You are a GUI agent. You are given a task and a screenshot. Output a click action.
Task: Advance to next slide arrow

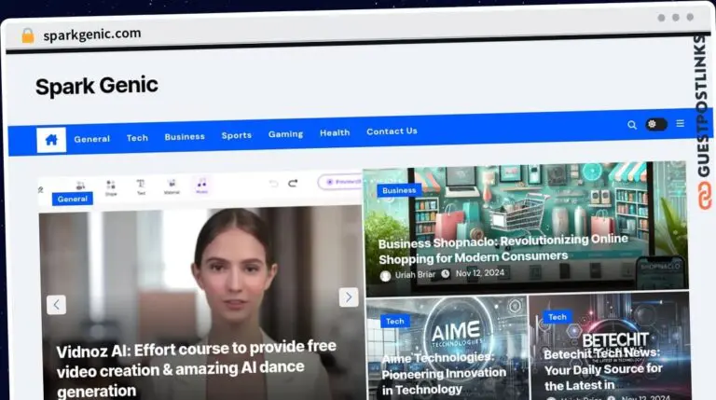click(x=349, y=297)
